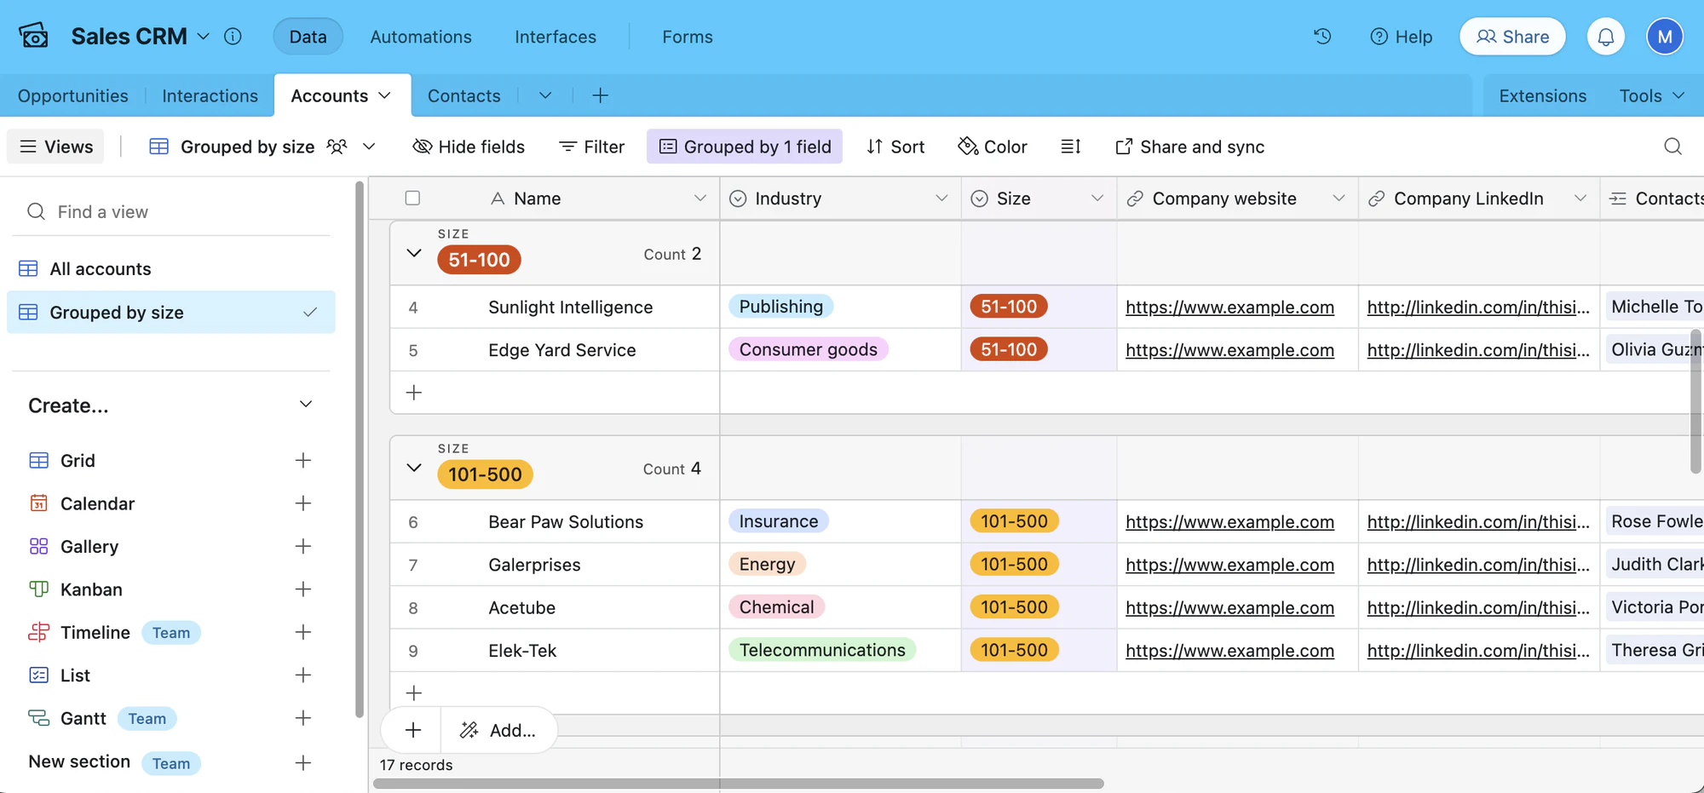Click the Share button

tap(1512, 37)
